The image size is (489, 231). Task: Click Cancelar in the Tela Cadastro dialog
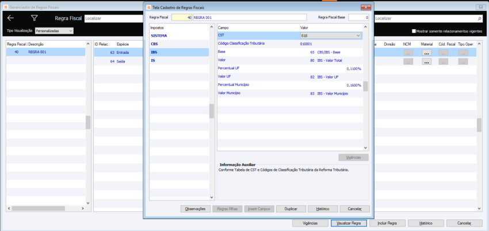[x=354, y=209]
